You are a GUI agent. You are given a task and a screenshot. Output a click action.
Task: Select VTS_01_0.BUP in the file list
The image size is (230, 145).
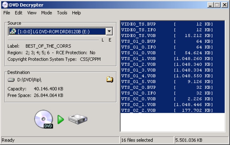[172, 41]
